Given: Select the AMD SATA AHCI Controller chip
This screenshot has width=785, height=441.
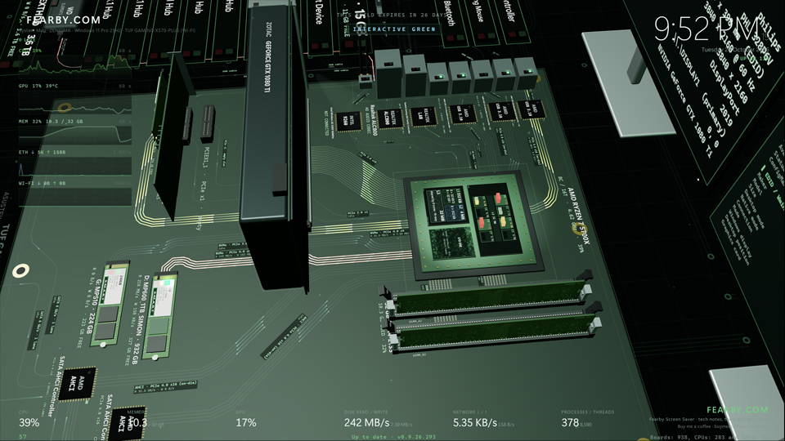Looking at the screenshot, I should (77, 384).
